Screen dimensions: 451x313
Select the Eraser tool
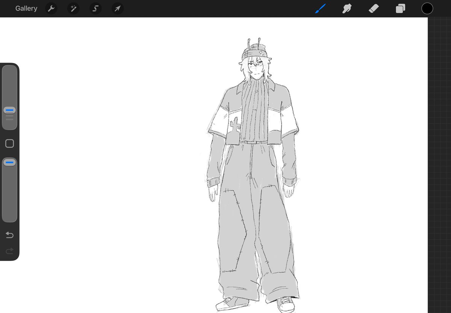(374, 8)
